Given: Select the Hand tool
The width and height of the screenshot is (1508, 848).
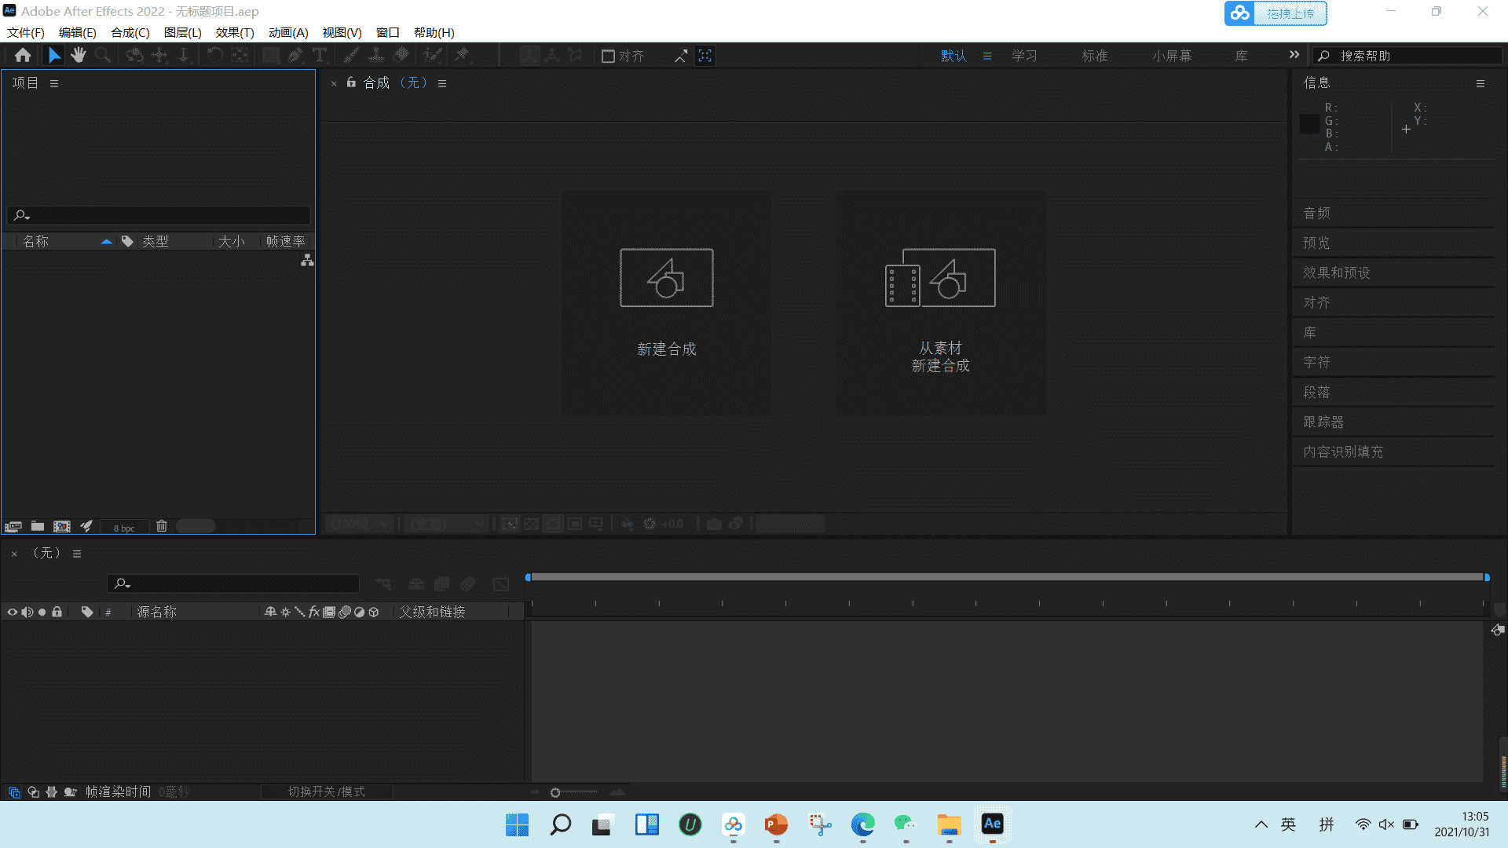Looking at the screenshot, I should click(78, 55).
